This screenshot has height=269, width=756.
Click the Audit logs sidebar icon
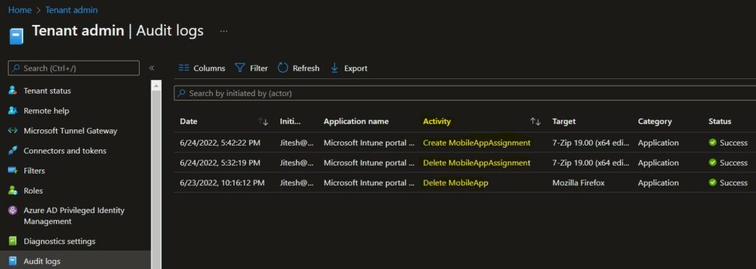13,262
